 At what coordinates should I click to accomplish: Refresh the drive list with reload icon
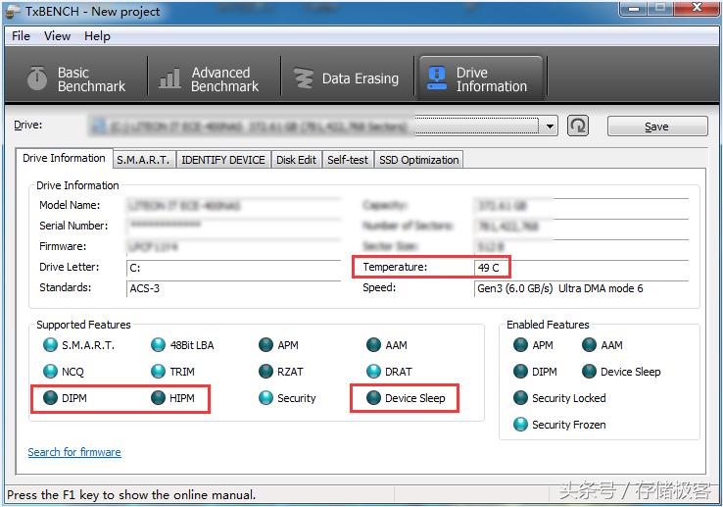pyautogui.click(x=578, y=126)
